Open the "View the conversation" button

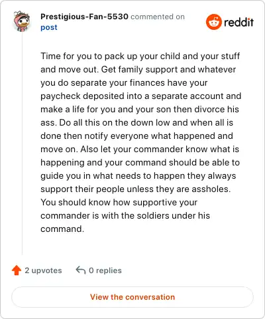[132, 297]
